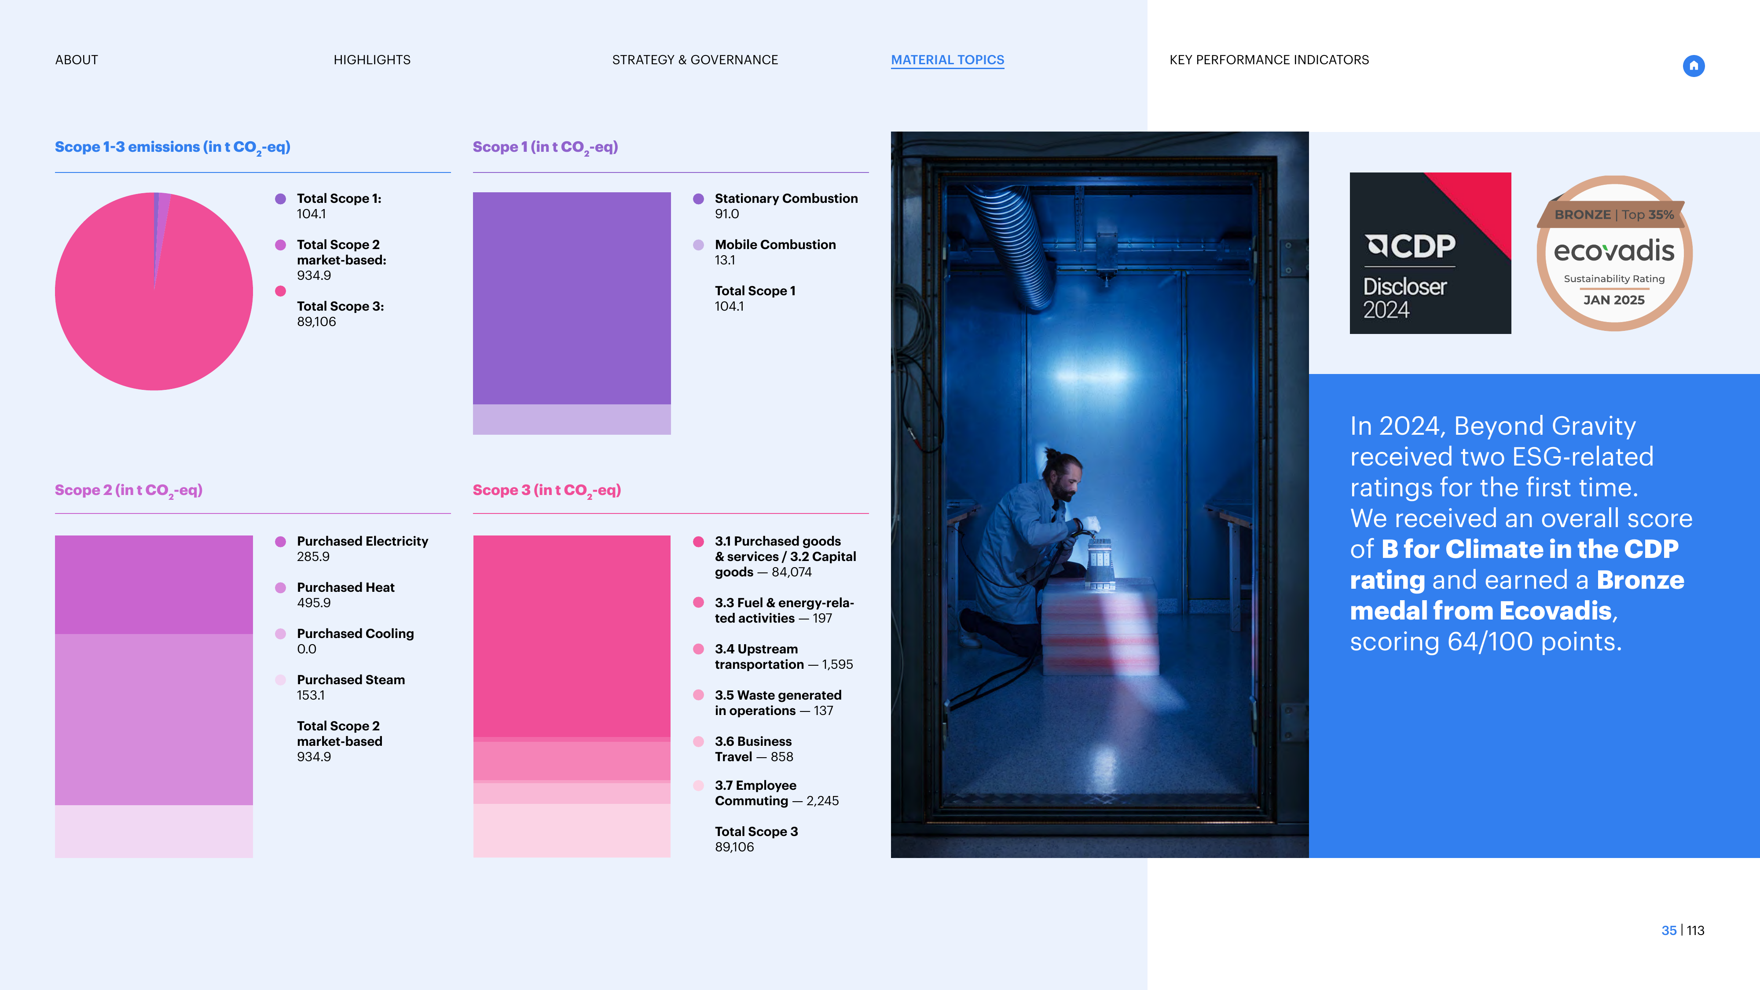
Task: Click the 3.3 Fuel & energy legend dot
Action: pos(698,603)
